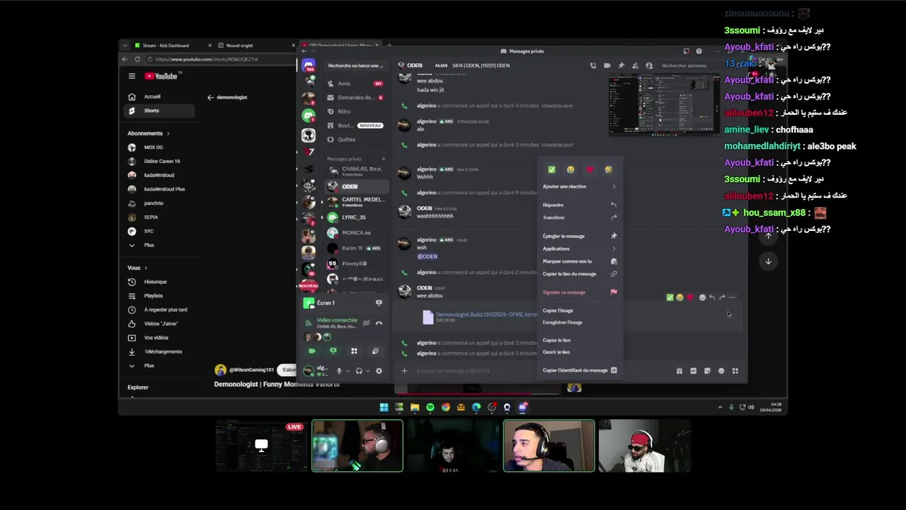Open the Windows Start button
Image resolution: width=906 pixels, height=510 pixels.
pos(384,407)
